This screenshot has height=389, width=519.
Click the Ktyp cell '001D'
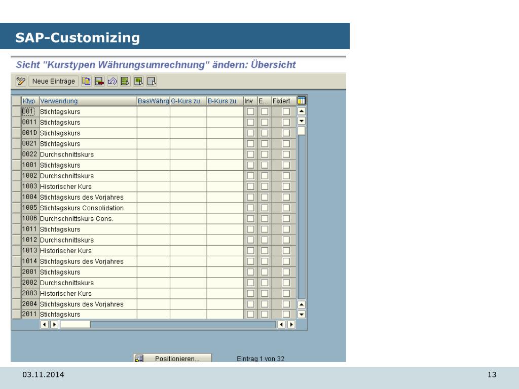tap(30, 133)
